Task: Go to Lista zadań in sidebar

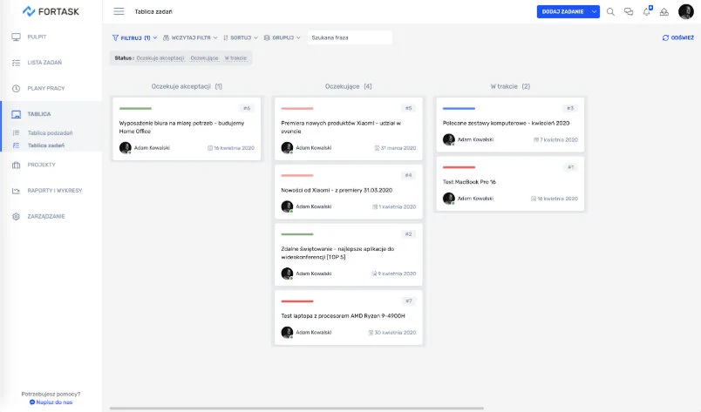Action: tap(44, 63)
